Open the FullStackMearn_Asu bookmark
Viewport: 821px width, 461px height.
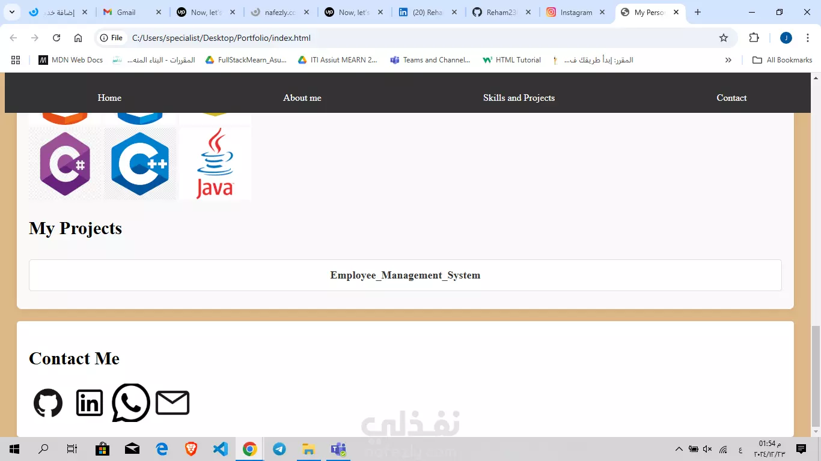coord(246,60)
